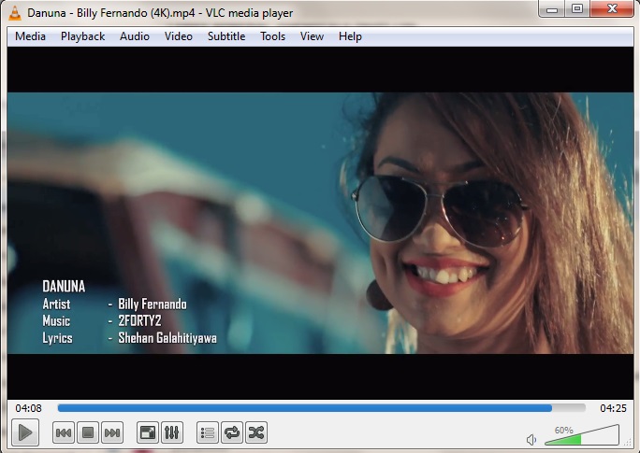Mute audio with speaker icon
Viewport: 640px width, 453px height.
point(531,440)
